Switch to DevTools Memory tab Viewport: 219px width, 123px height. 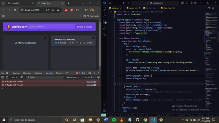[x=60, y=73]
